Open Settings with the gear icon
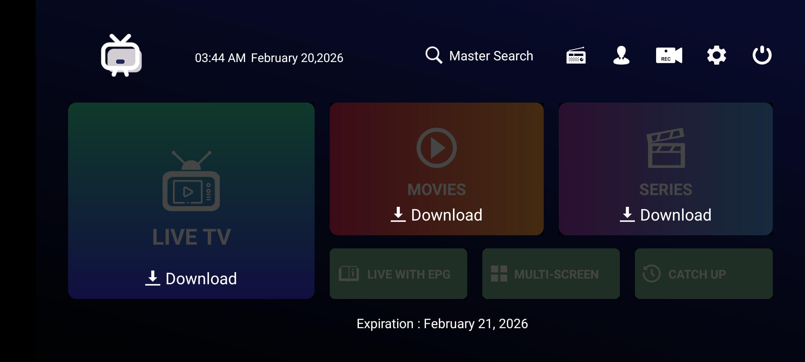 716,56
